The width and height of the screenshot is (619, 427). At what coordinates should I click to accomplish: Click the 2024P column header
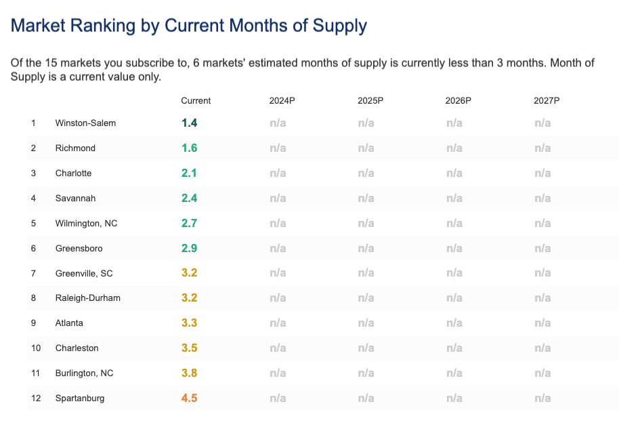282,101
